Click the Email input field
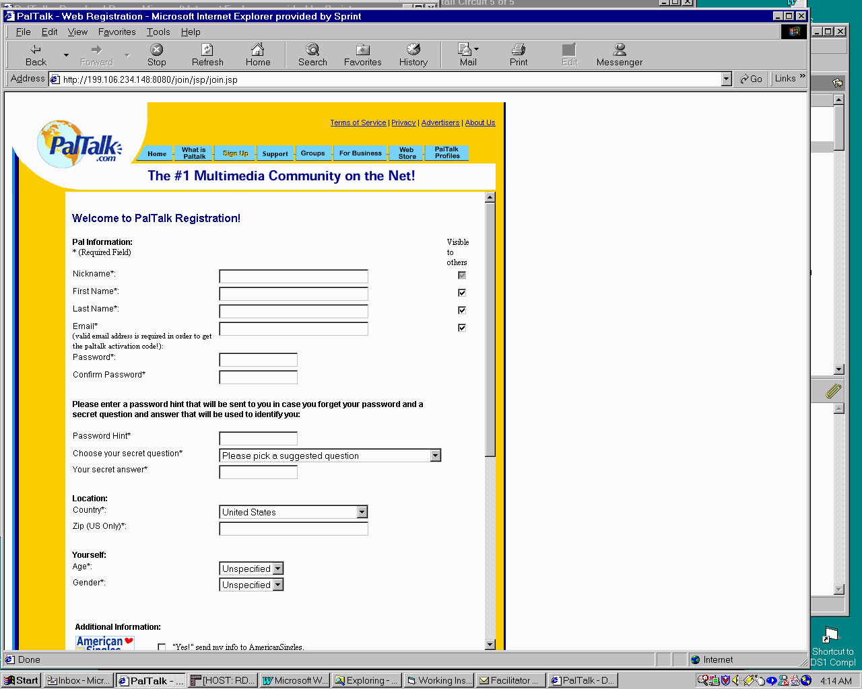The image size is (862, 689). 294,328
